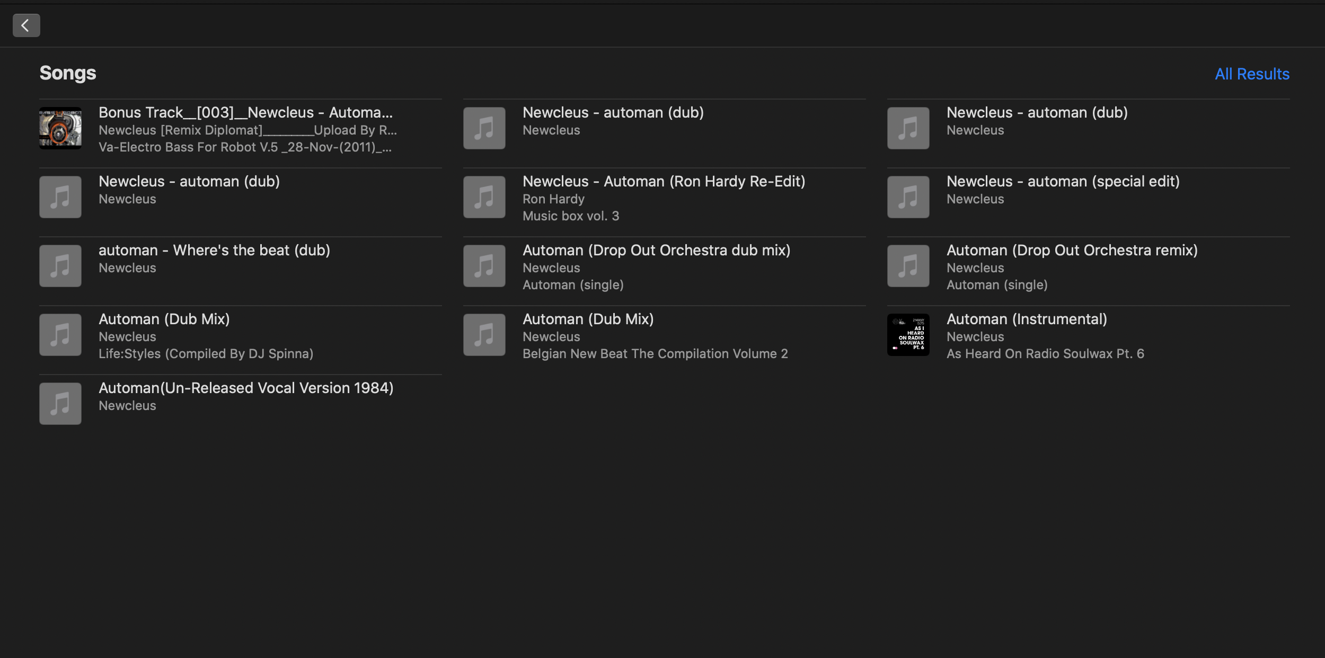1325x658 pixels.
Task: Select the note icon for the Un-Released Vocal Version
Action: pyautogui.click(x=60, y=404)
